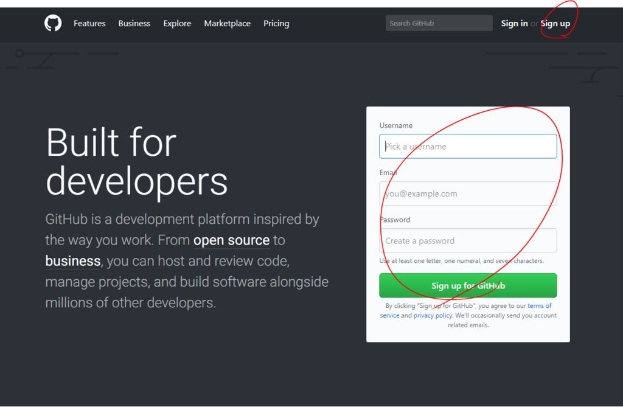Go to the Explore page
This screenshot has height=407, width=623.
pos(177,24)
